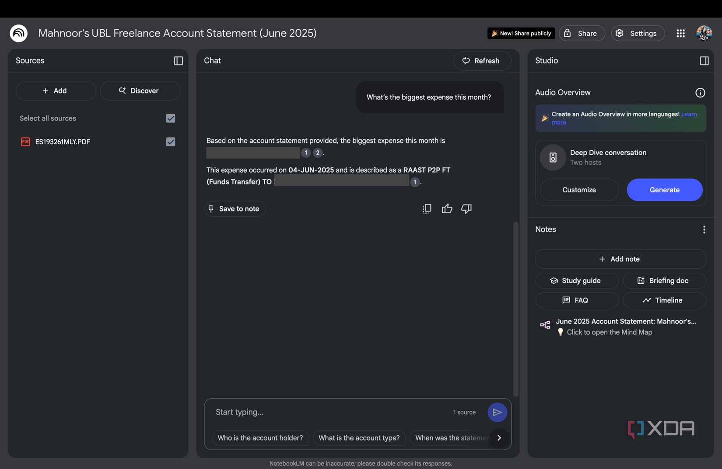Generate a Study guide note
Viewport: 722px width, 469px height.
tap(576, 281)
